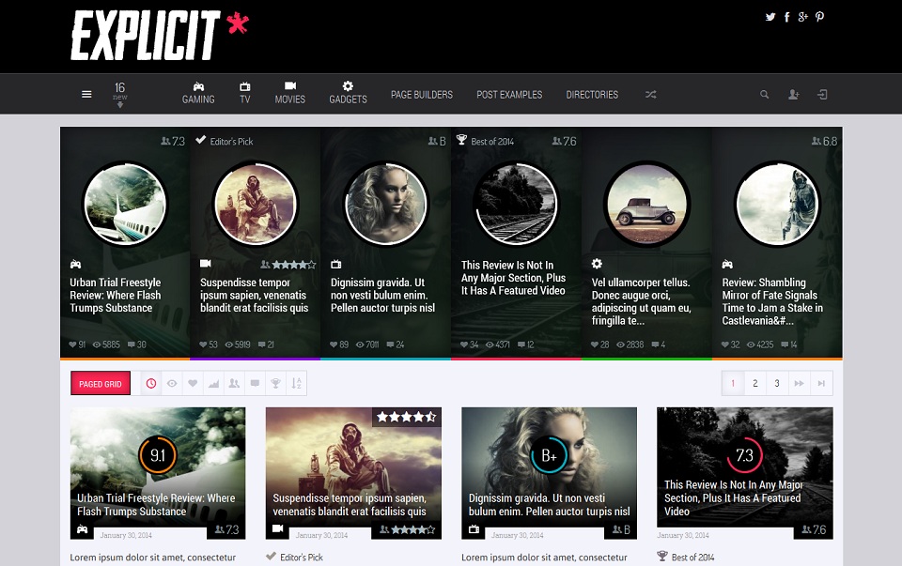Open the Pinterest social link
Image resolution: width=902 pixels, height=566 pixels.
819,17
